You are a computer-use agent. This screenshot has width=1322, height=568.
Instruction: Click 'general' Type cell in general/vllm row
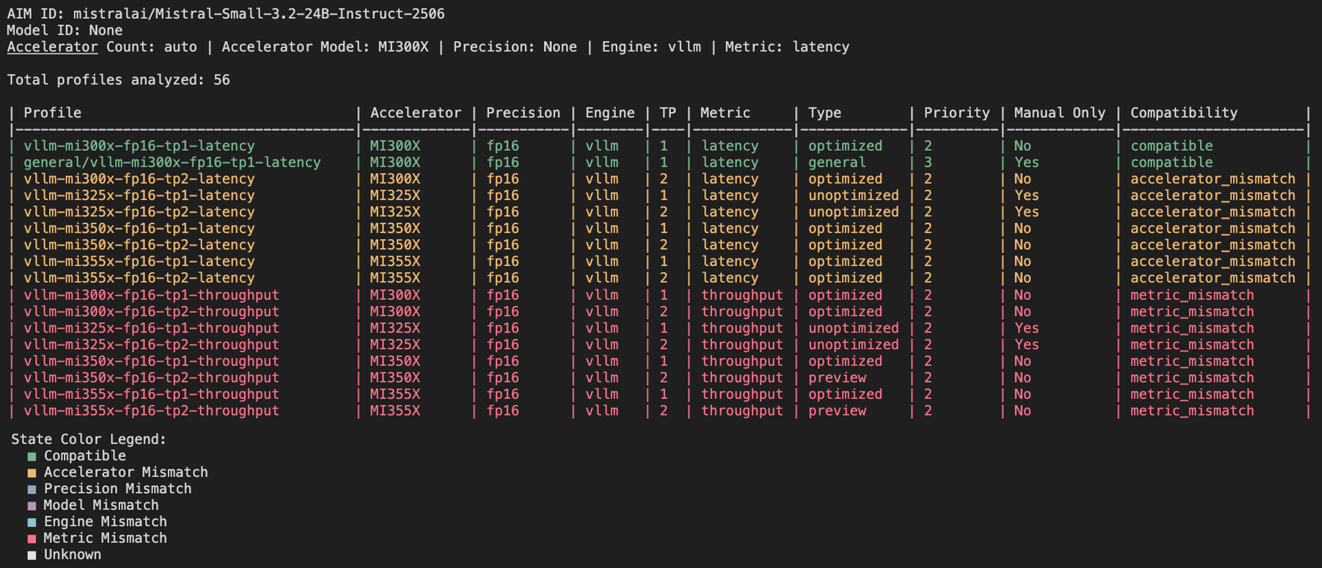(837, 163)
